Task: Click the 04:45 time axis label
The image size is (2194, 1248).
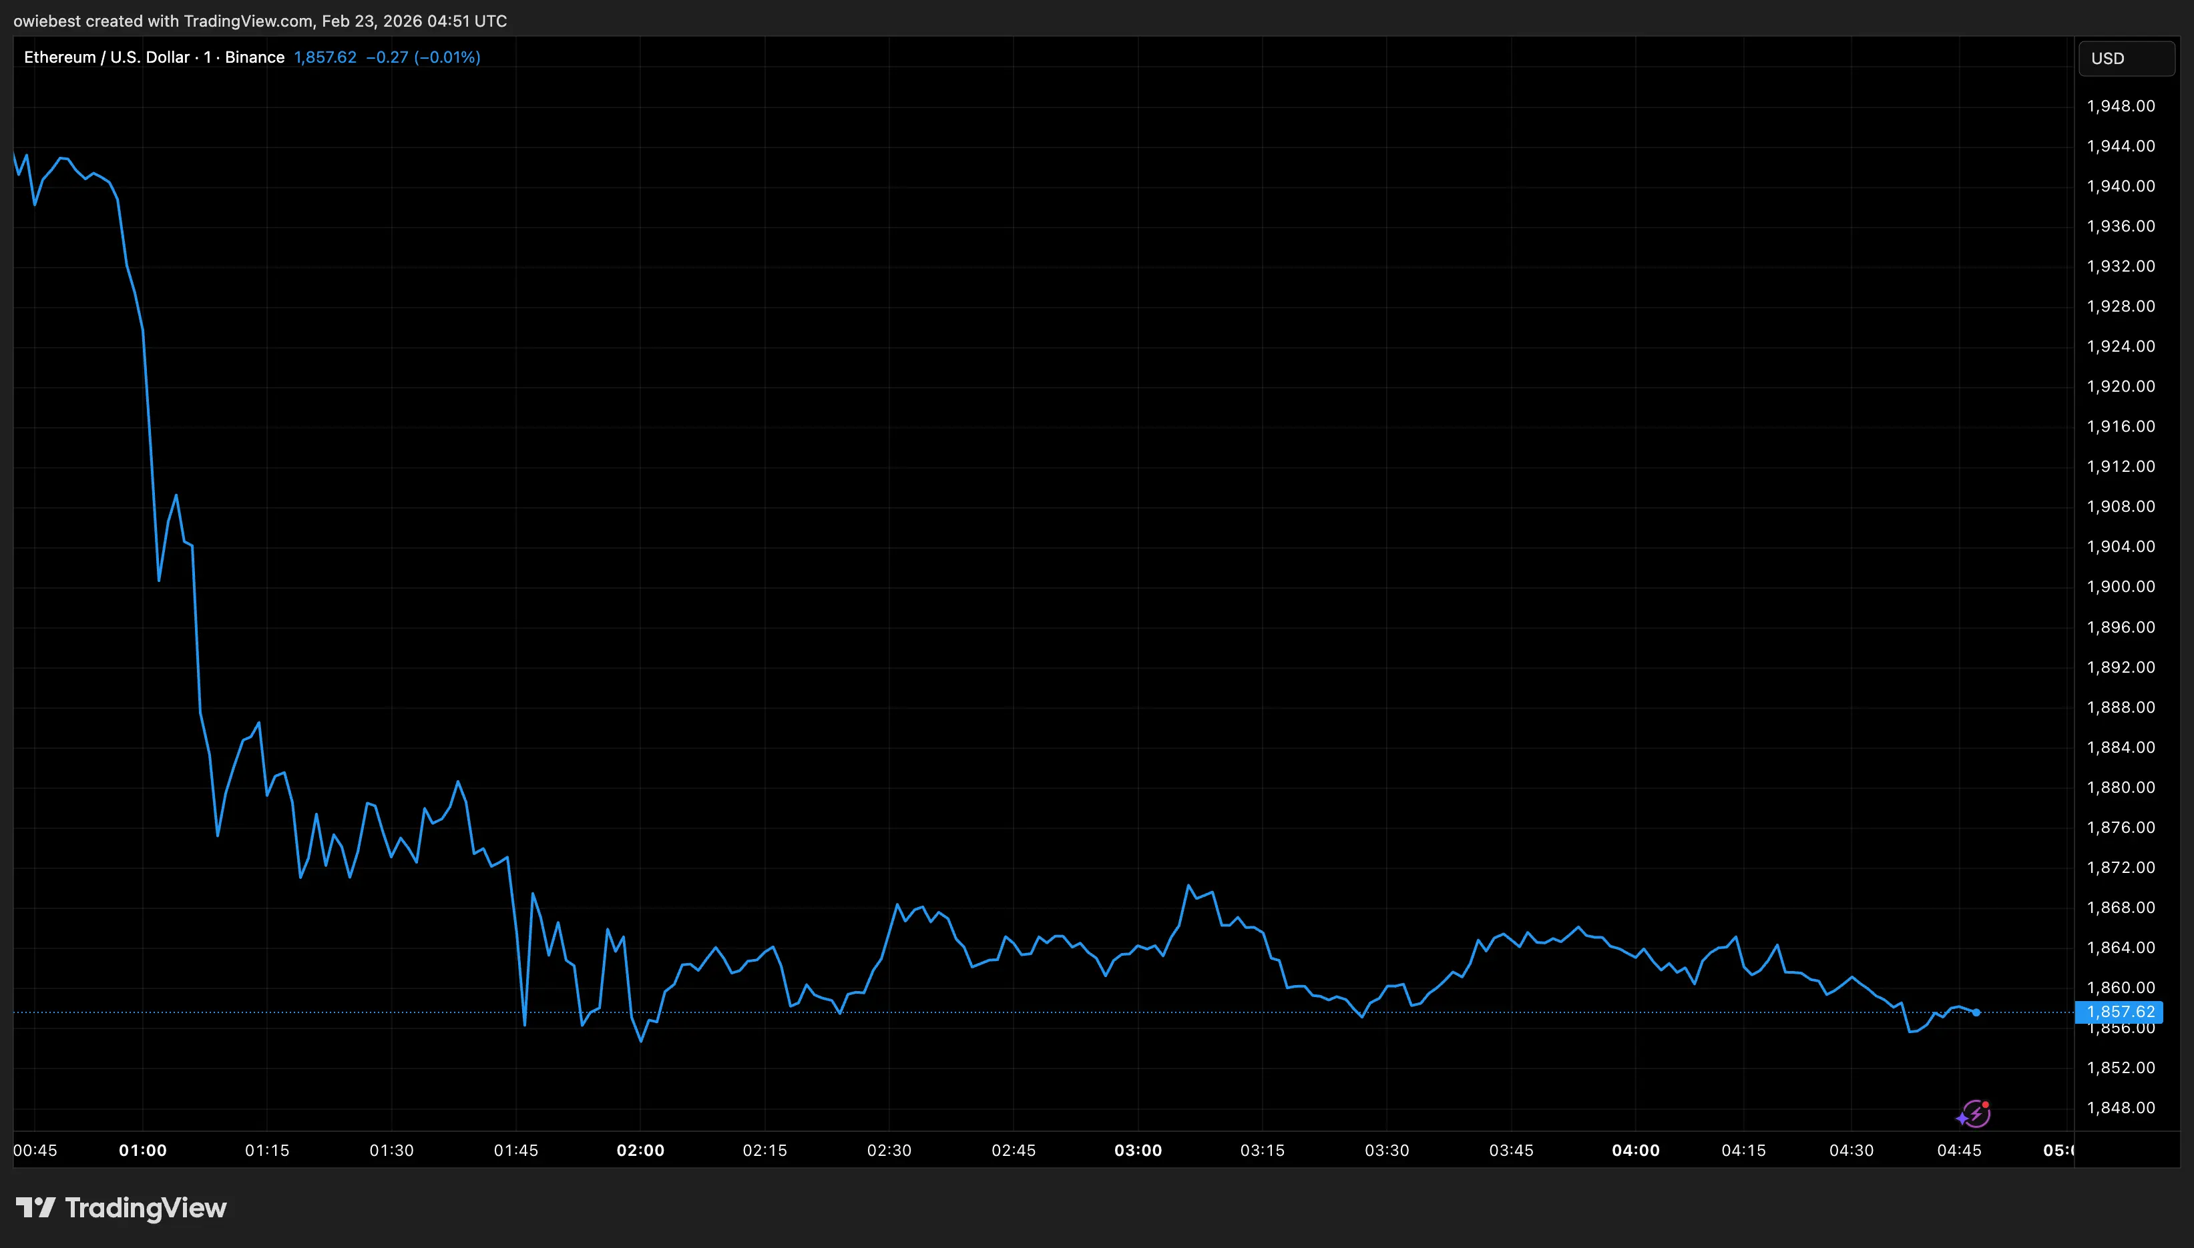Action: pos(1959,1151)
